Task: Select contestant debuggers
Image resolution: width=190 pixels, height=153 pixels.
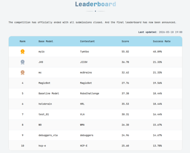Action: pos(87,135)
